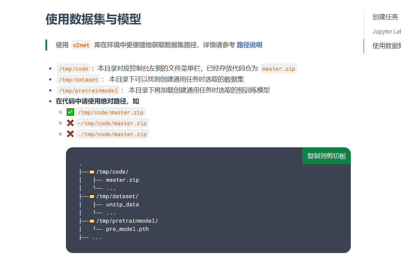Click unzip_data in the code block tree
Screen dimensions: 401x267
123,205
